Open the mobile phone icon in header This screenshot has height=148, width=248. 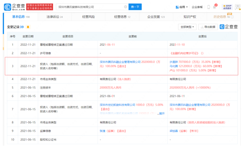coord(209,7)
